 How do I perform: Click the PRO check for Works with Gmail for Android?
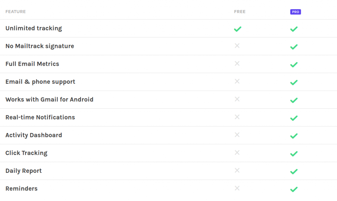[294, 100]
